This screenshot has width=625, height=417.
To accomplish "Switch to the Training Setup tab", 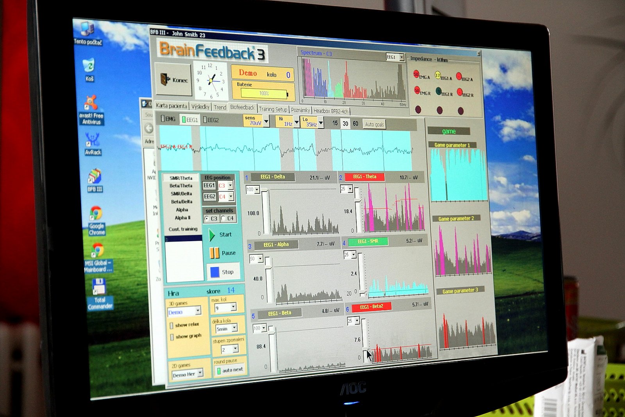I will (x=273, y=109).
